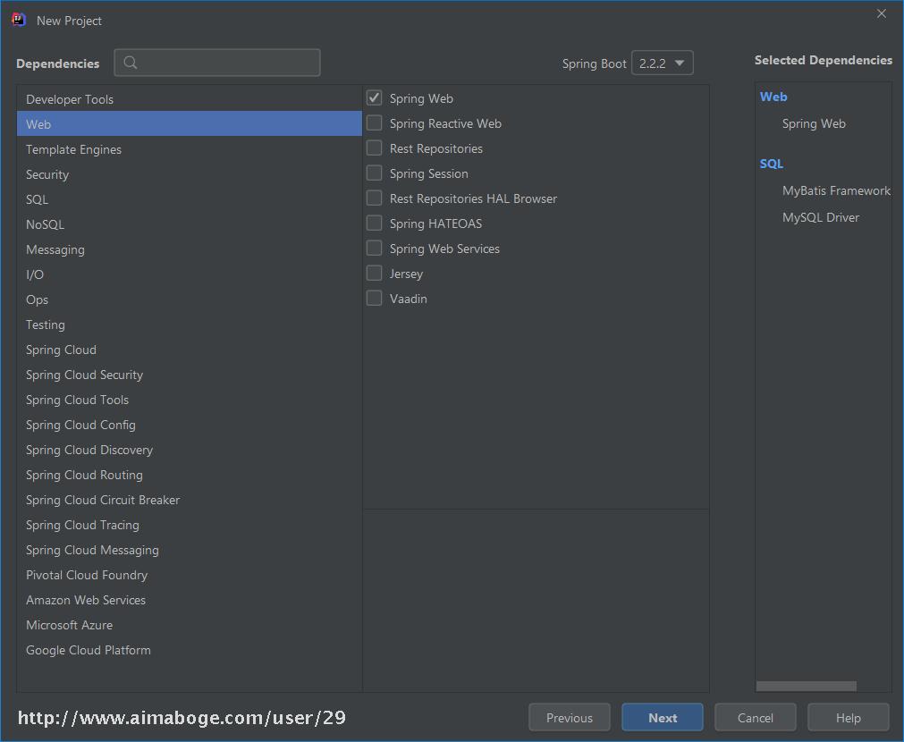Click the IntelliJ IDEA logo icon
904x742 pixels.
[19, 21]
